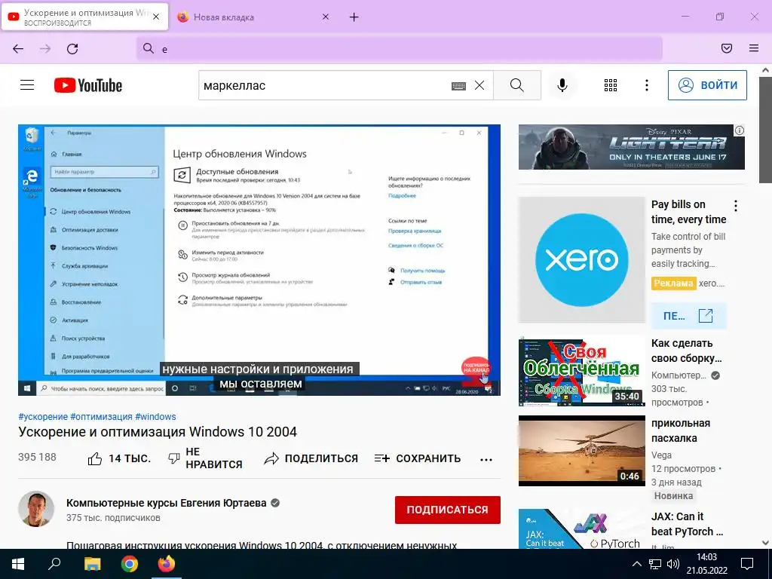The image size is (772, 579).
Task: Open the virtual keyboard in search box
Action: [x=458, y=86]
